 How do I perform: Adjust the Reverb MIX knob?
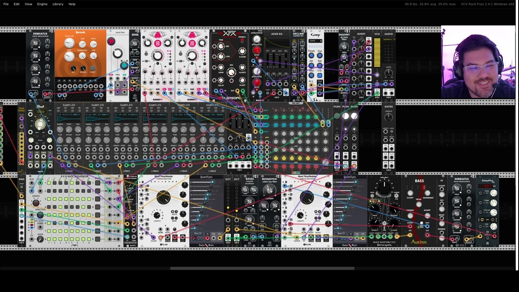73,69
